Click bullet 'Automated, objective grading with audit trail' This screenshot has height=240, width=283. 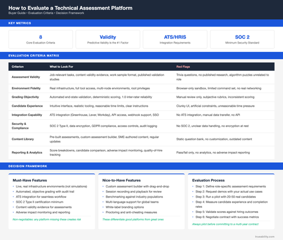pos(45,191)
